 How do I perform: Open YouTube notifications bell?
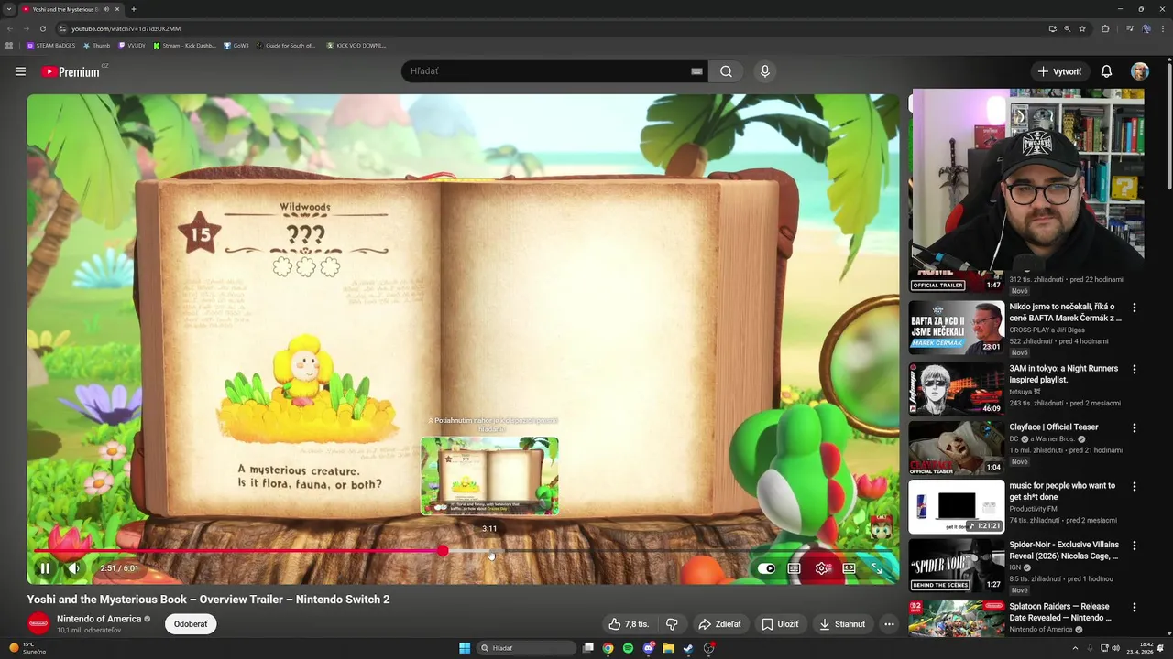pyautogui.click(x=1106, y=71)
